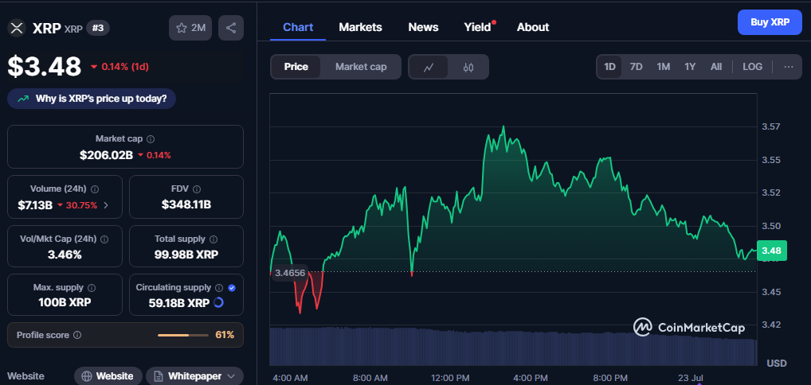Click the info icon next to Vol/Mkt Cap (24h)
The width and height of the screenshot is (811, 385).
104,239
